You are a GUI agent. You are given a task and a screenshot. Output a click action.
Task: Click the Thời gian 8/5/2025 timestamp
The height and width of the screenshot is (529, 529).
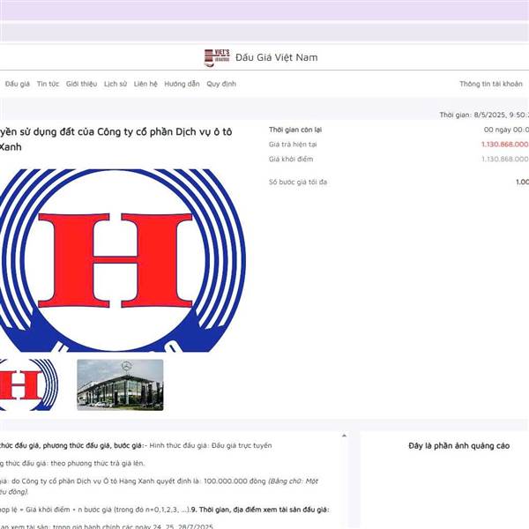(x=484, y=115)
